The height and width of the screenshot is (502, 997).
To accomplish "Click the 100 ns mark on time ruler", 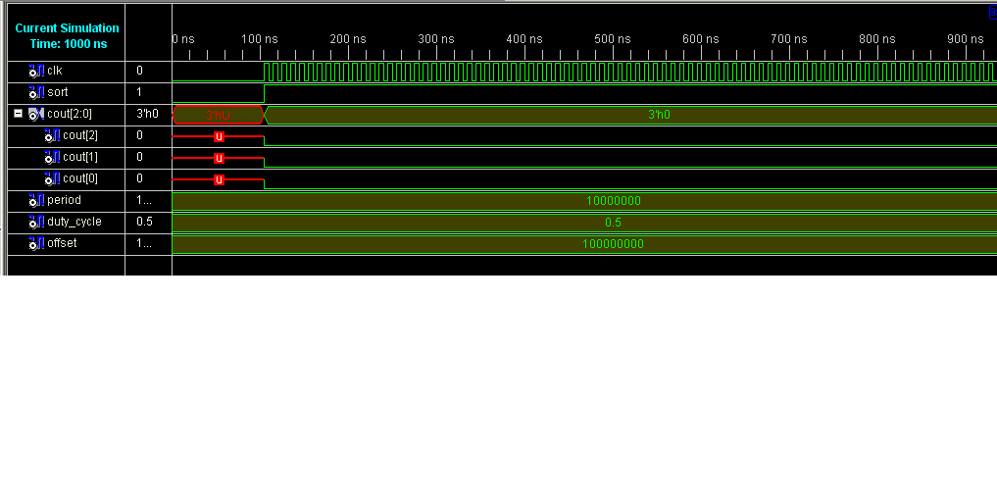I will coord(260,39).
